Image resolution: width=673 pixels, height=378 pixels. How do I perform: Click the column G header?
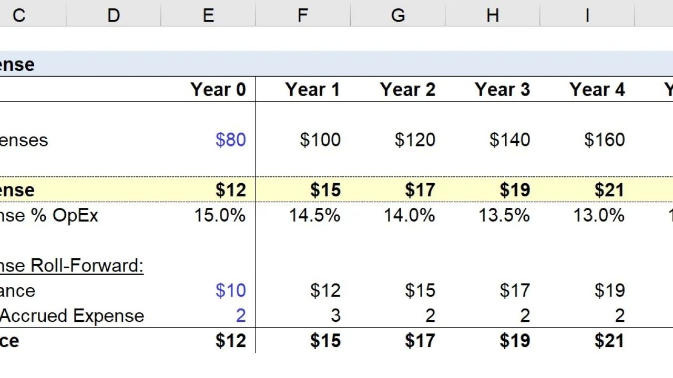[398, 15]
